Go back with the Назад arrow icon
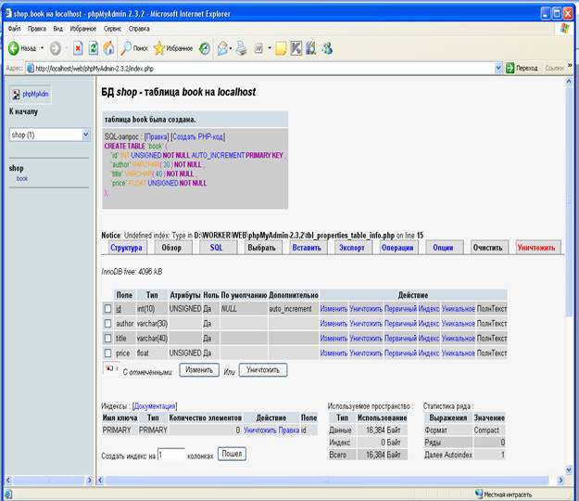Image resolution: width=579 pixels, height=501 pixels. 14,48
